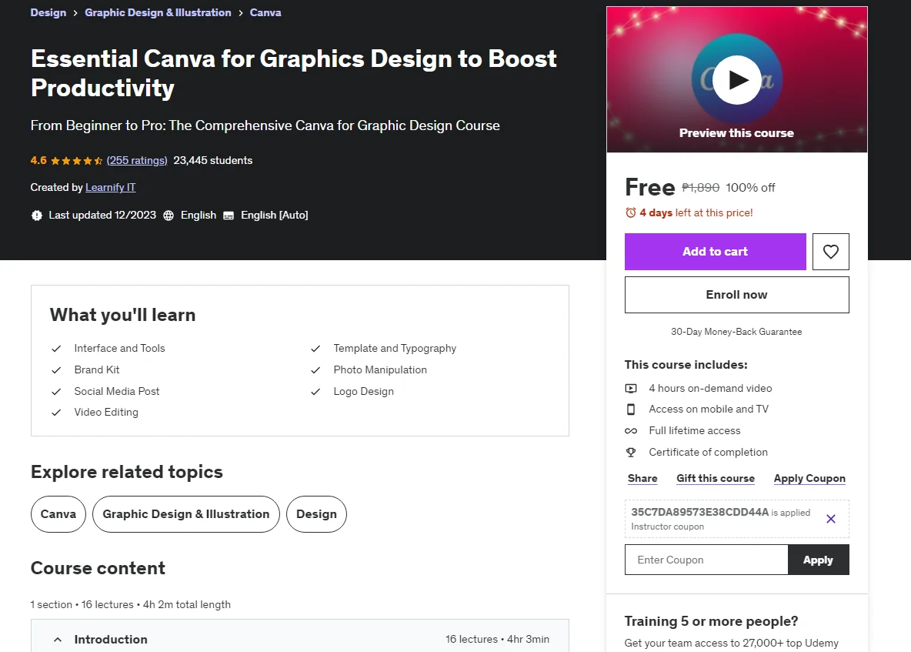Click checkmark beside Photo Manipulation
Screen dimensions: 911x652
tap(315, 370)
